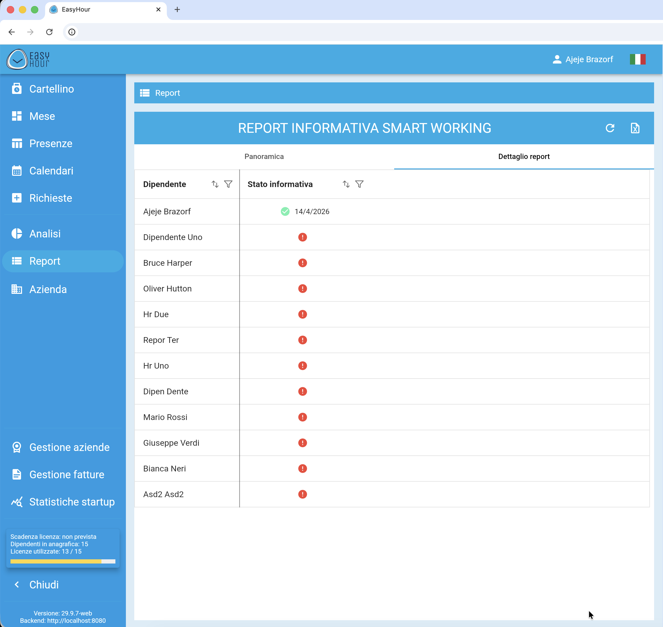Select the Dettaglio report tab
The width and height of the screenshot is (663, 627).
pos(524,156)
